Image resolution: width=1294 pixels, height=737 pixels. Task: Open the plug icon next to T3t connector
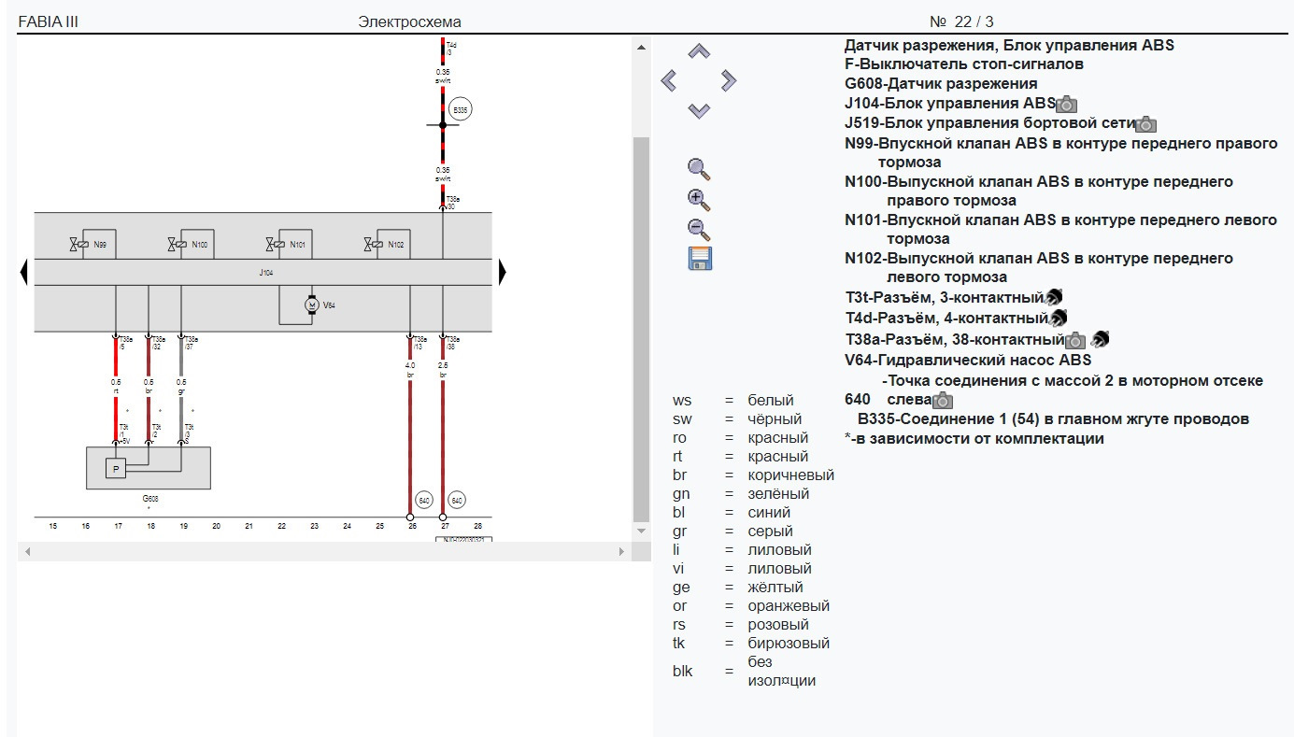point(1054,298)
